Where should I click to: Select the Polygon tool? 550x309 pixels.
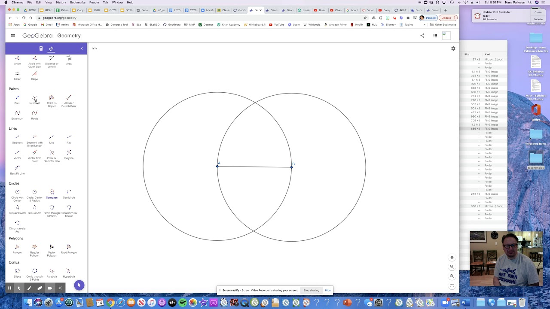pos(17,249)
